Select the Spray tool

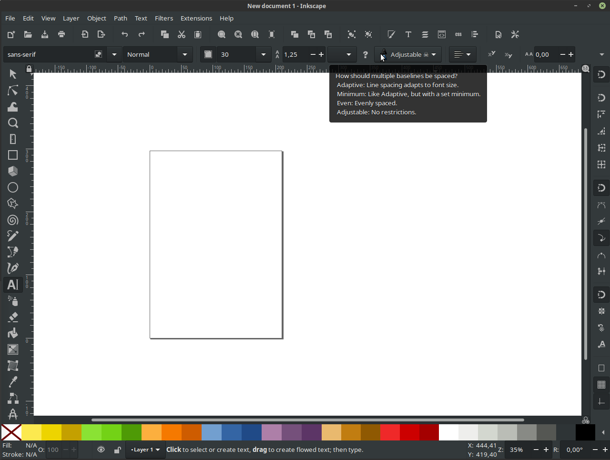(13, 301)
